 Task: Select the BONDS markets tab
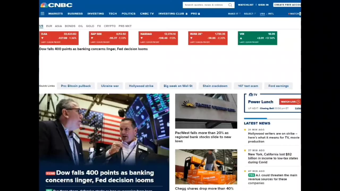70,26
